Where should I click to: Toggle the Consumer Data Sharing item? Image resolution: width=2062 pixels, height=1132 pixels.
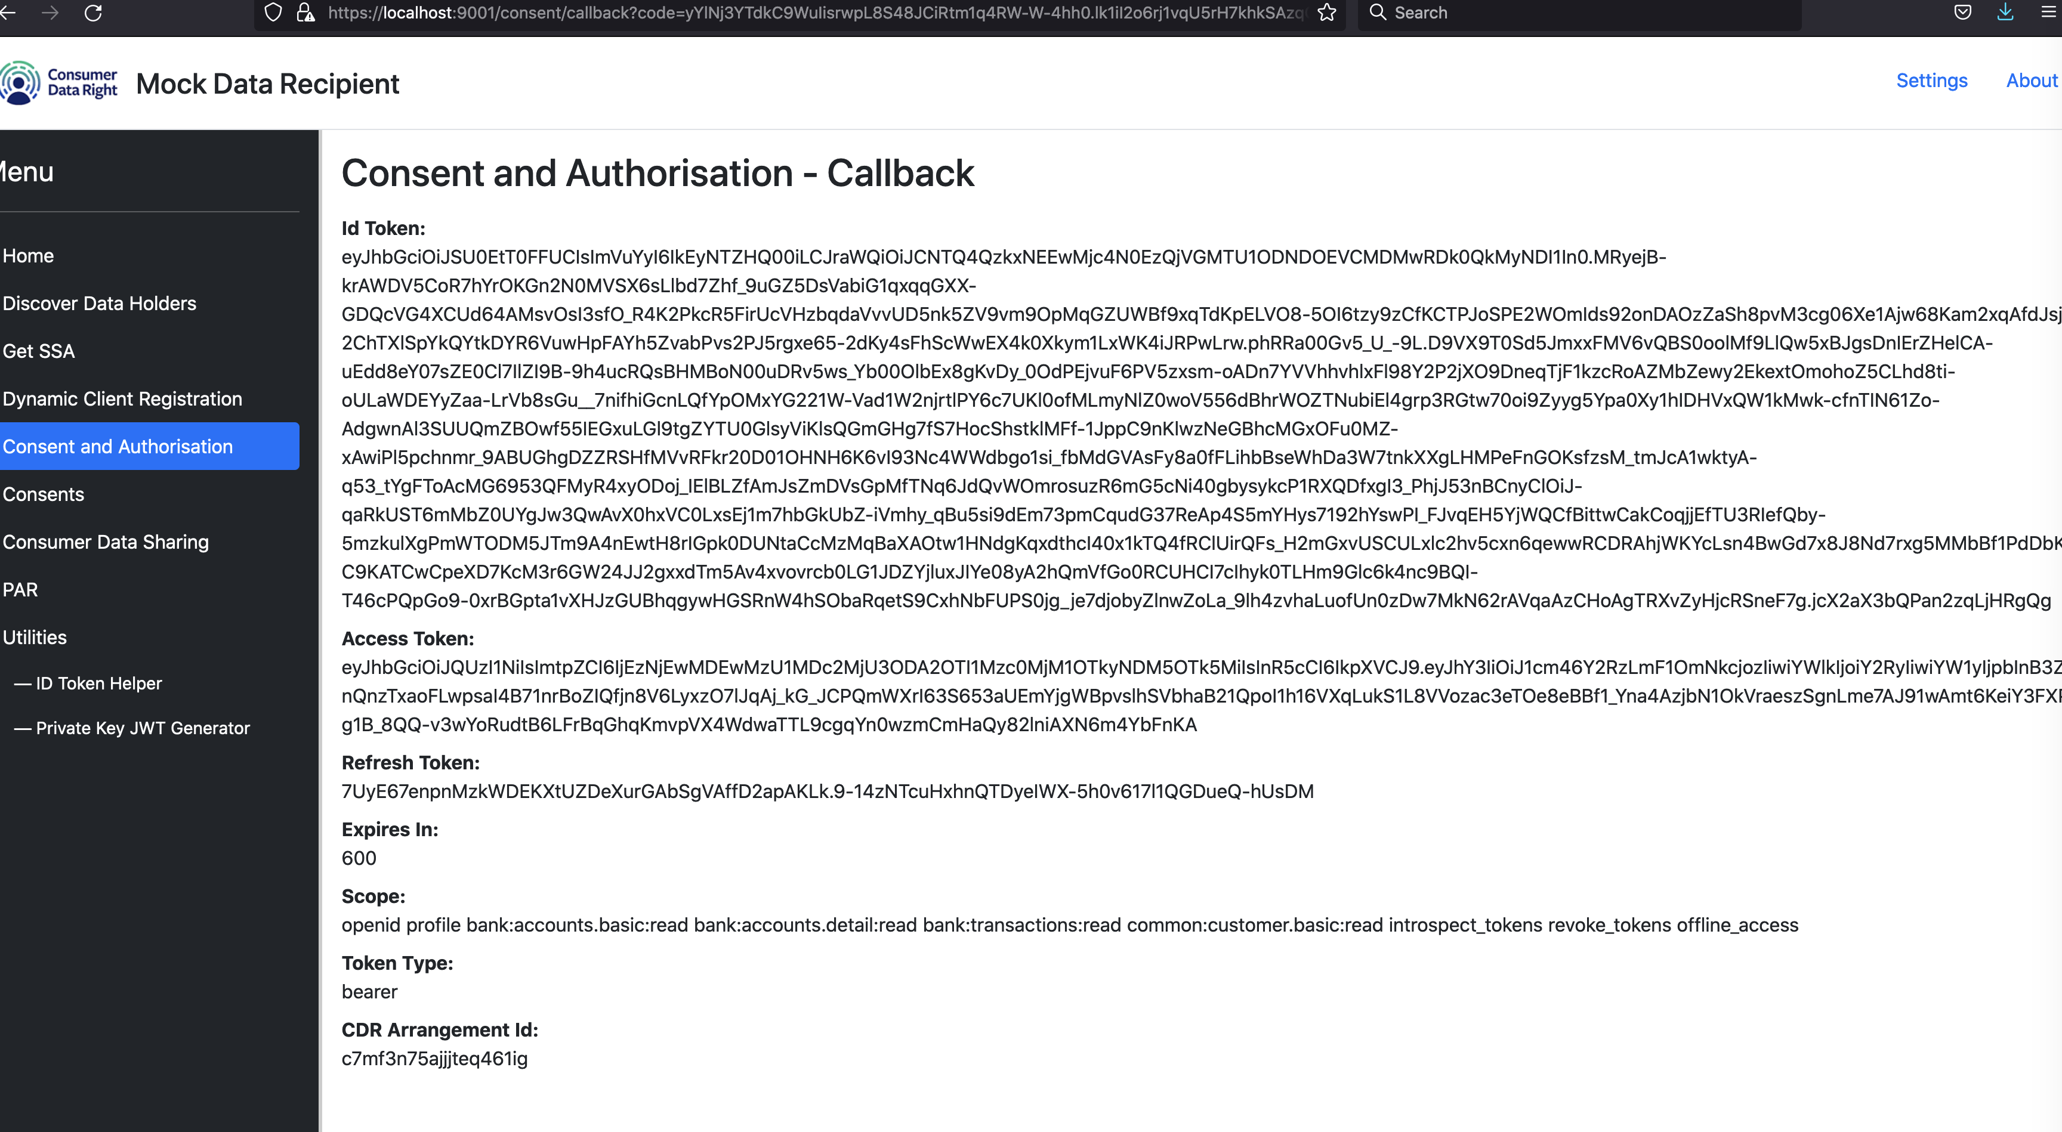pyautogui.click(x=106, y=541)
